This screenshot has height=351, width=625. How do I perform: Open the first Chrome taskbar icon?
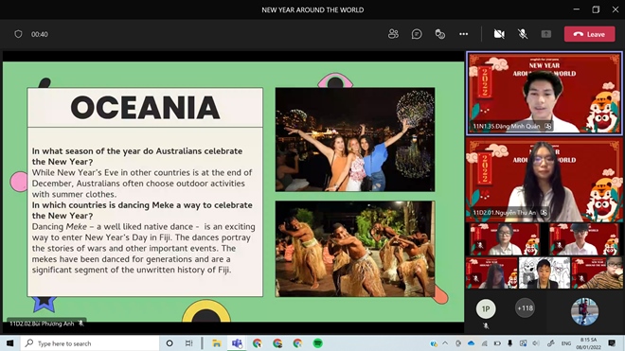[257, 343]
